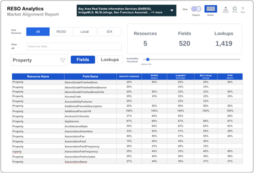The height and width of the screenshot is (173, 254).
Task: Switch to Diagram view icon
Action: pyautogui.click(x=196, y=9)
